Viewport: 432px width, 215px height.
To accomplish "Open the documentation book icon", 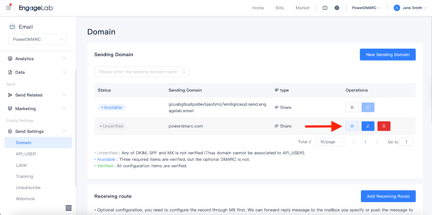I will click(325, 8).
